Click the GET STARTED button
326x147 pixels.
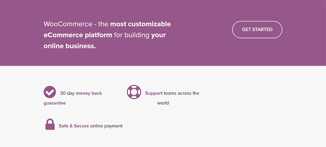pyautogui.click(x=257, y=30)
